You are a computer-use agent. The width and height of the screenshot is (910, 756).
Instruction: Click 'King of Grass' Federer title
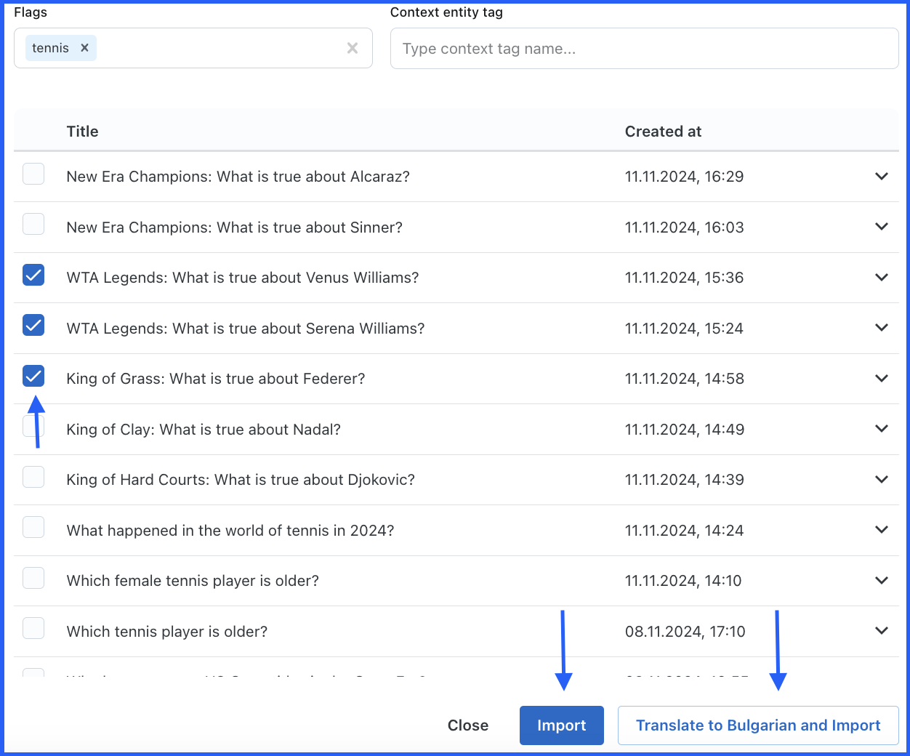pyautogui.click(x=215, y=379)
